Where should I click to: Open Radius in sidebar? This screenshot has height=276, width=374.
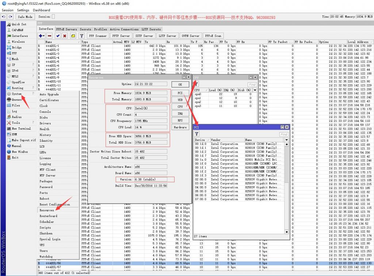(17, 117)
